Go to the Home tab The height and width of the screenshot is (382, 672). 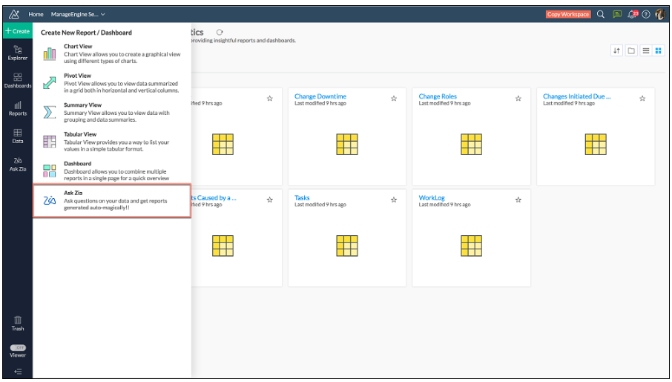click(x=36, y=14)
